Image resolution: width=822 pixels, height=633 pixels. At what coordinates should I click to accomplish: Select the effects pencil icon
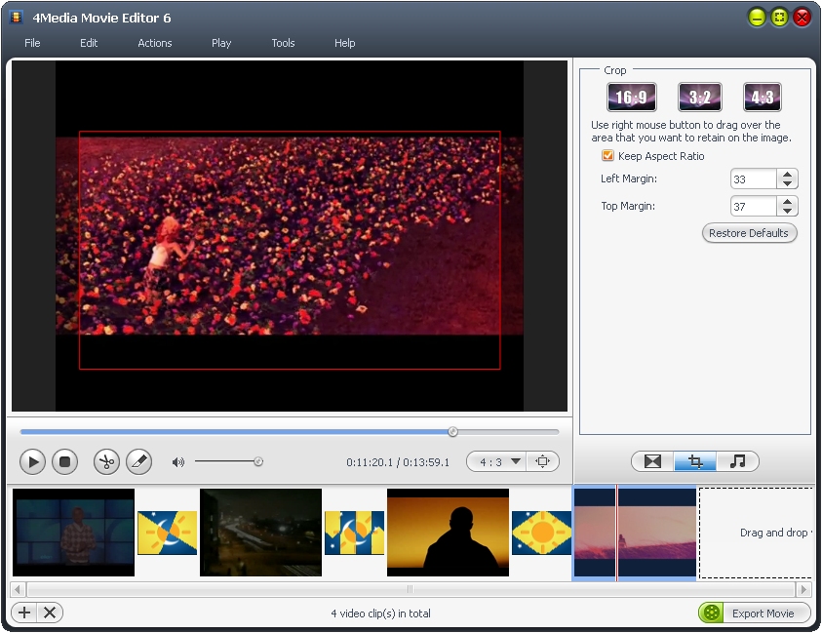[138, 462]
